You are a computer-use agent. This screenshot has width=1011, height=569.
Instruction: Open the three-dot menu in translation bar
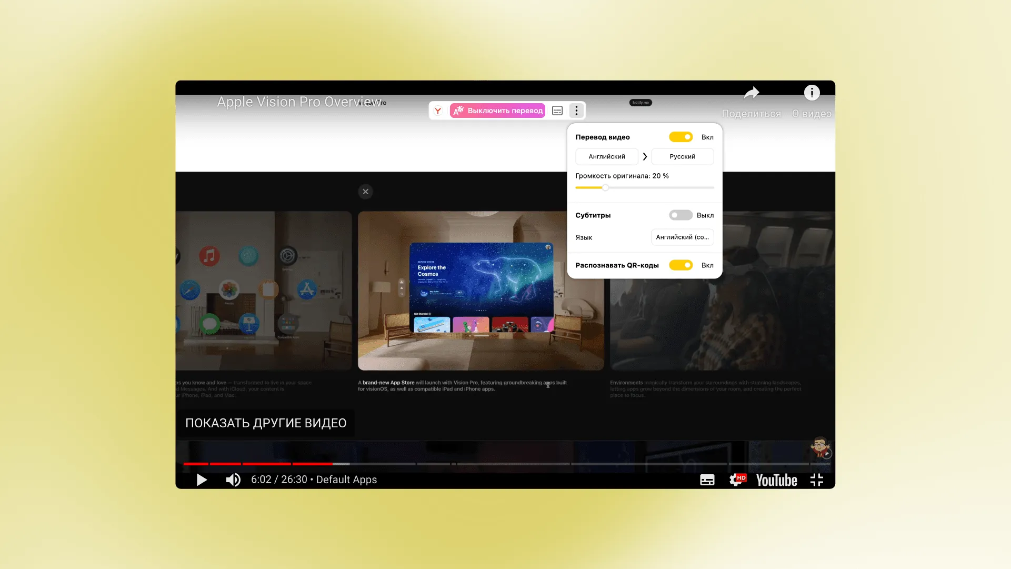pos(576,111)
